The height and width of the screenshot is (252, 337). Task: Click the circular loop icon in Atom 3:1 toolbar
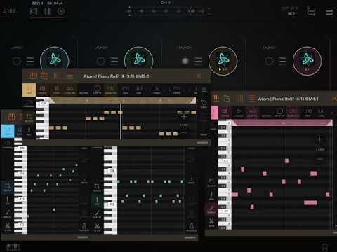[97, 90]
